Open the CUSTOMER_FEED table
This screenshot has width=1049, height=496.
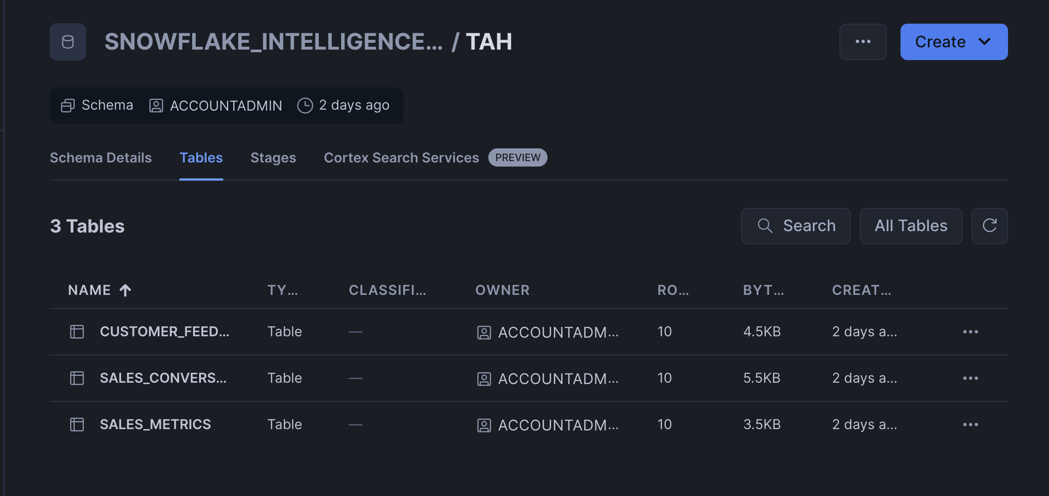pos(164,332)
